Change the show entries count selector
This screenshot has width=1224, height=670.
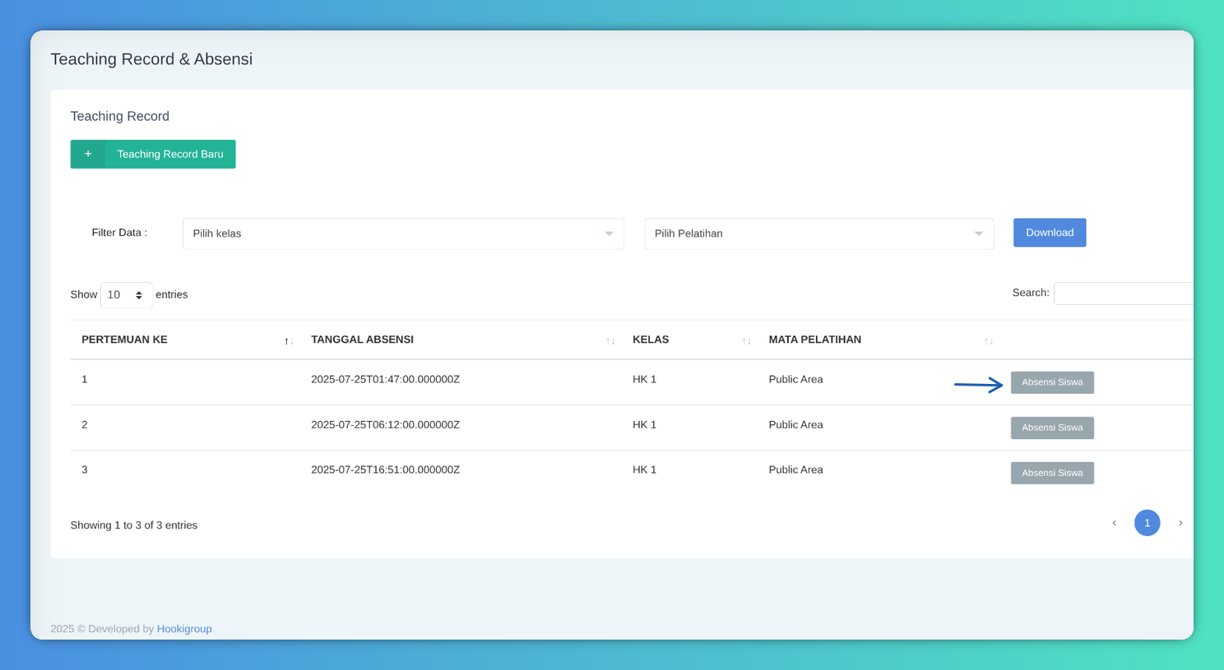point(126,295)
